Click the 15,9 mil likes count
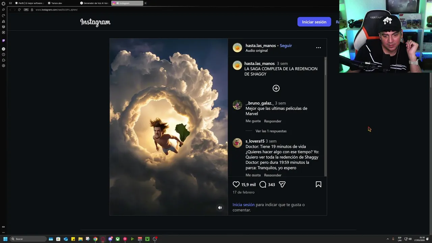The image size is (432, 243). coord(248,185)
